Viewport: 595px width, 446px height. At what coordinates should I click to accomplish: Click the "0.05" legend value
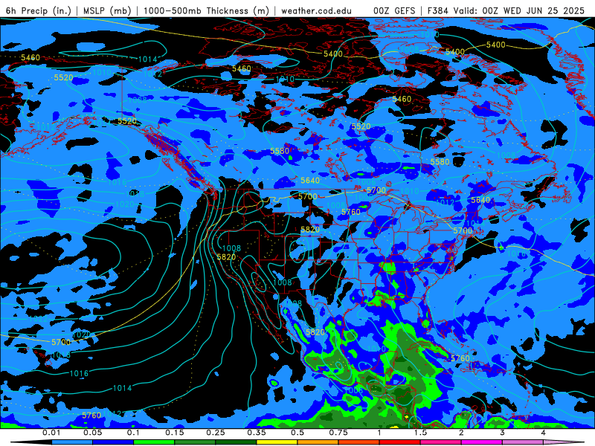click(92, 433)
